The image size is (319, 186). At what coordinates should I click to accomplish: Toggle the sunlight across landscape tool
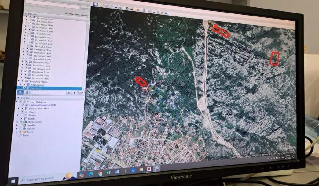point(132,9)
